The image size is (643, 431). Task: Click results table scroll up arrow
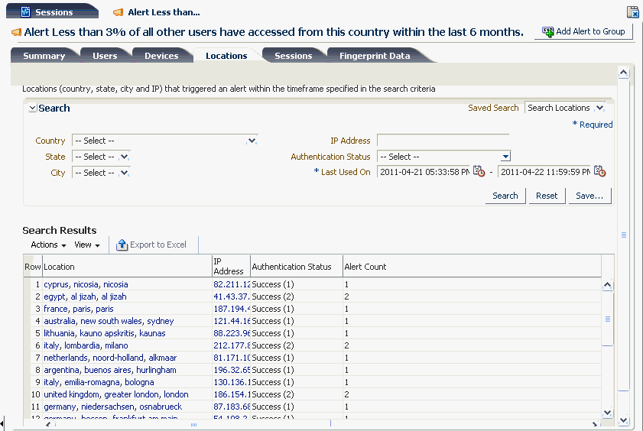coord(607,285)
